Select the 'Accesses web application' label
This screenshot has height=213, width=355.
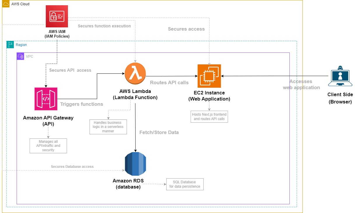pos(301,84)
